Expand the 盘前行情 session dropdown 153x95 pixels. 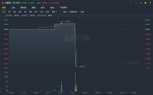74,12
